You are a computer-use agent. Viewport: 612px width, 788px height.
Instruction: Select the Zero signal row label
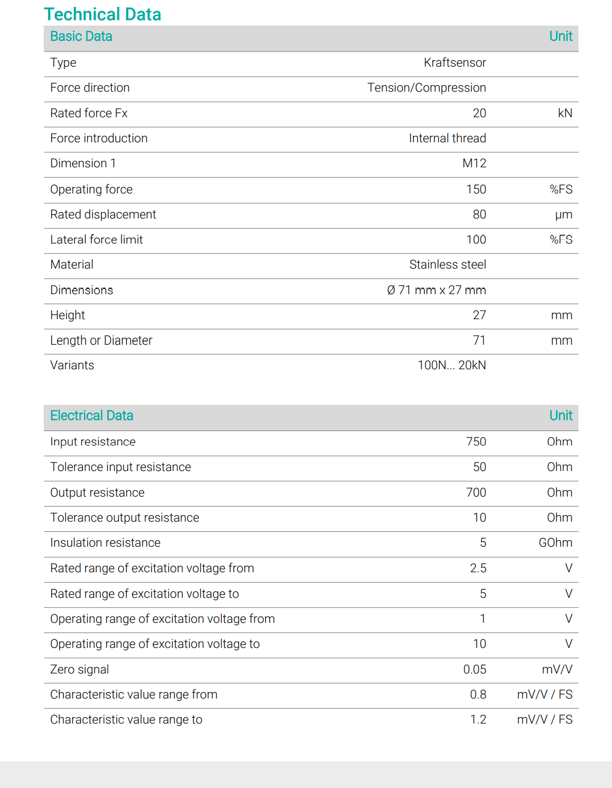(79, 670)
